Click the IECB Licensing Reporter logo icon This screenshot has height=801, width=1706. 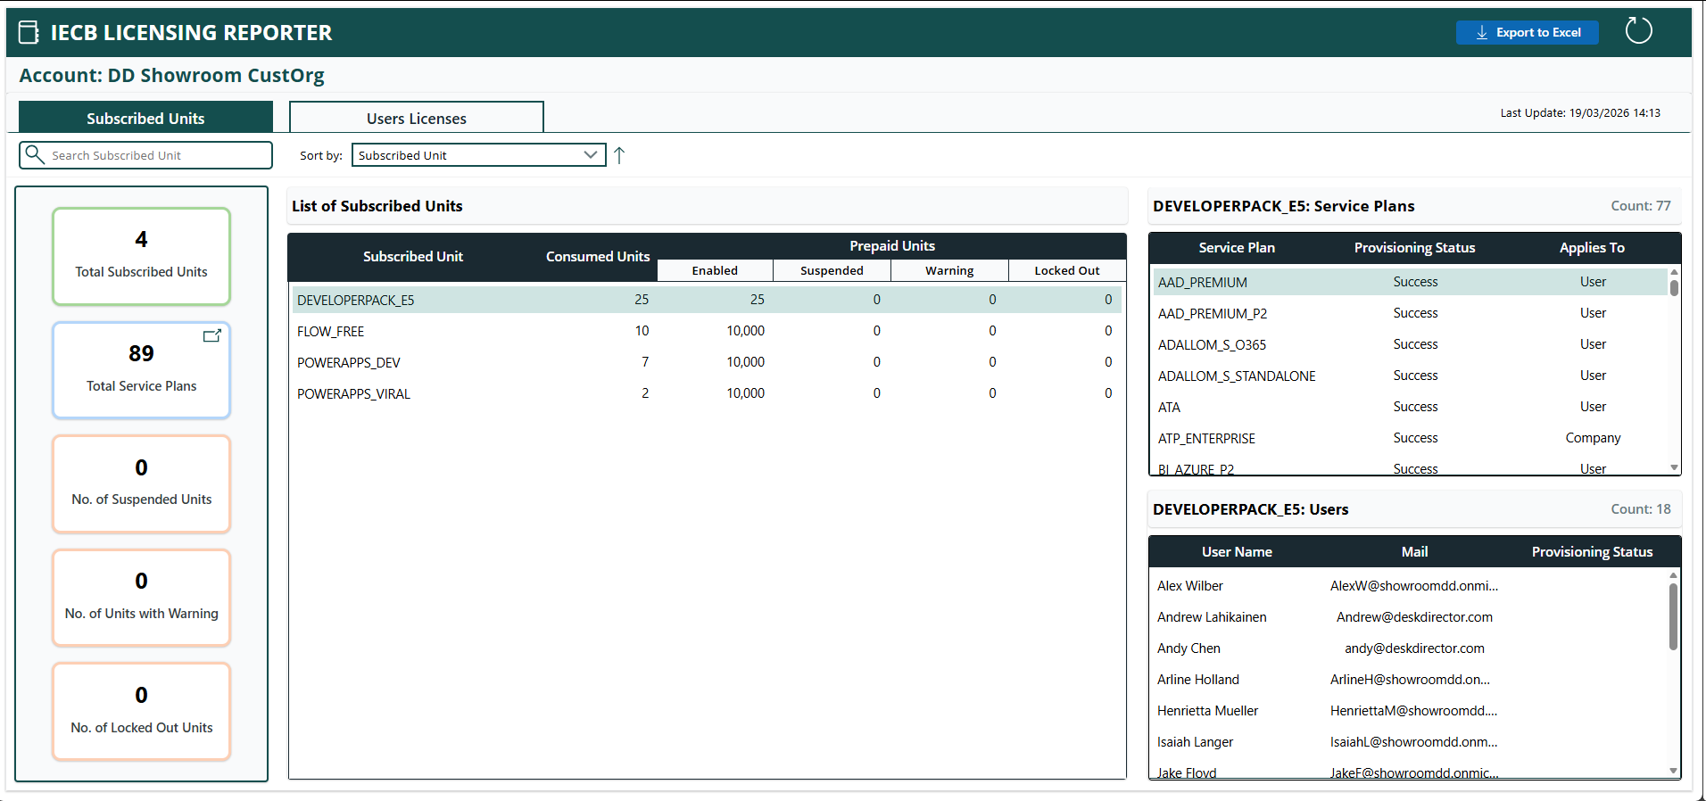29,33
